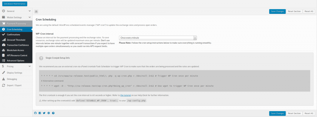Open the Twitter icon in the footer
Viewport: 317px width, 117px height.
(44, 113)
